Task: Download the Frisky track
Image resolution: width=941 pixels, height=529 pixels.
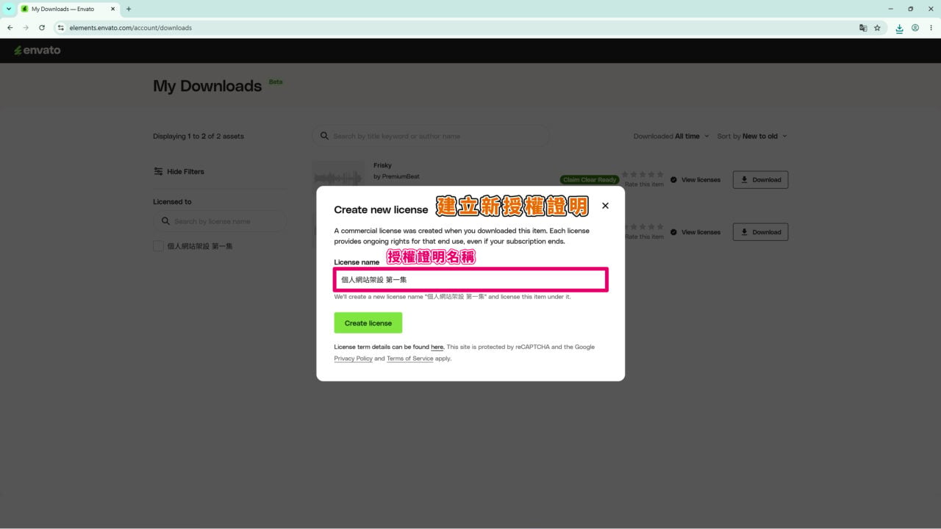Action: click(x=761, y=180)
